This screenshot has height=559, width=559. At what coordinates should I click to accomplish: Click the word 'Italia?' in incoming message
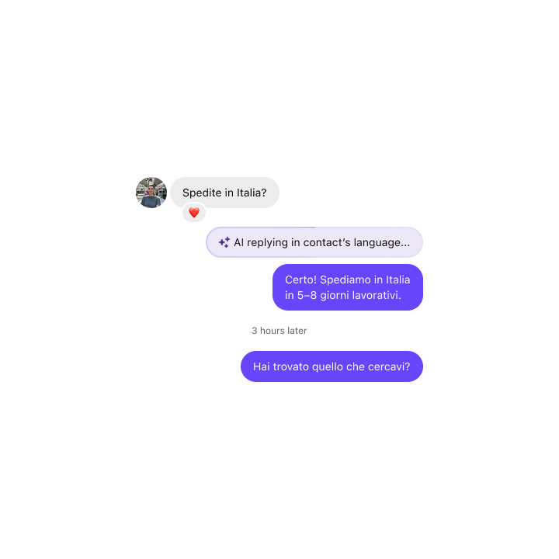point(252,193)
